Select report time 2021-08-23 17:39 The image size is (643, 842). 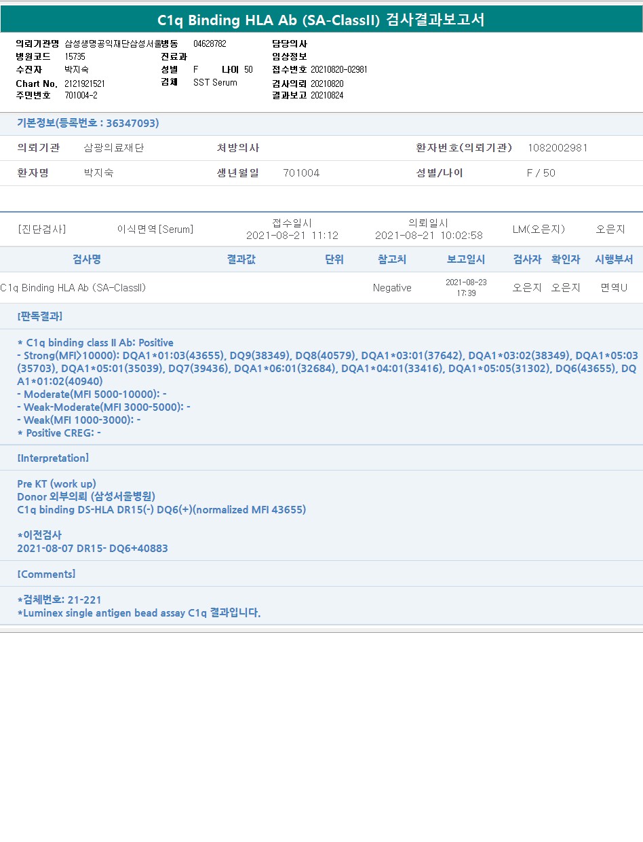click(x=466, y=287)
